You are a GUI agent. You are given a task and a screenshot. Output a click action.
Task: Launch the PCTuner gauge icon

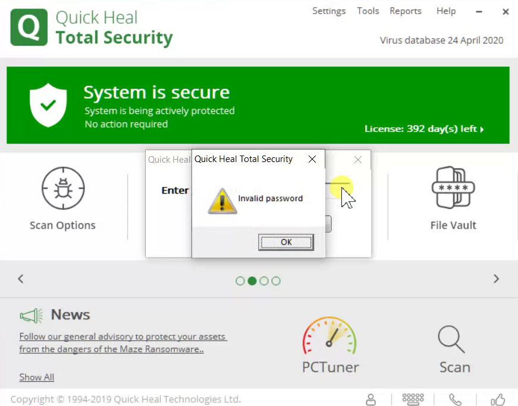click(x=329, y=335)
